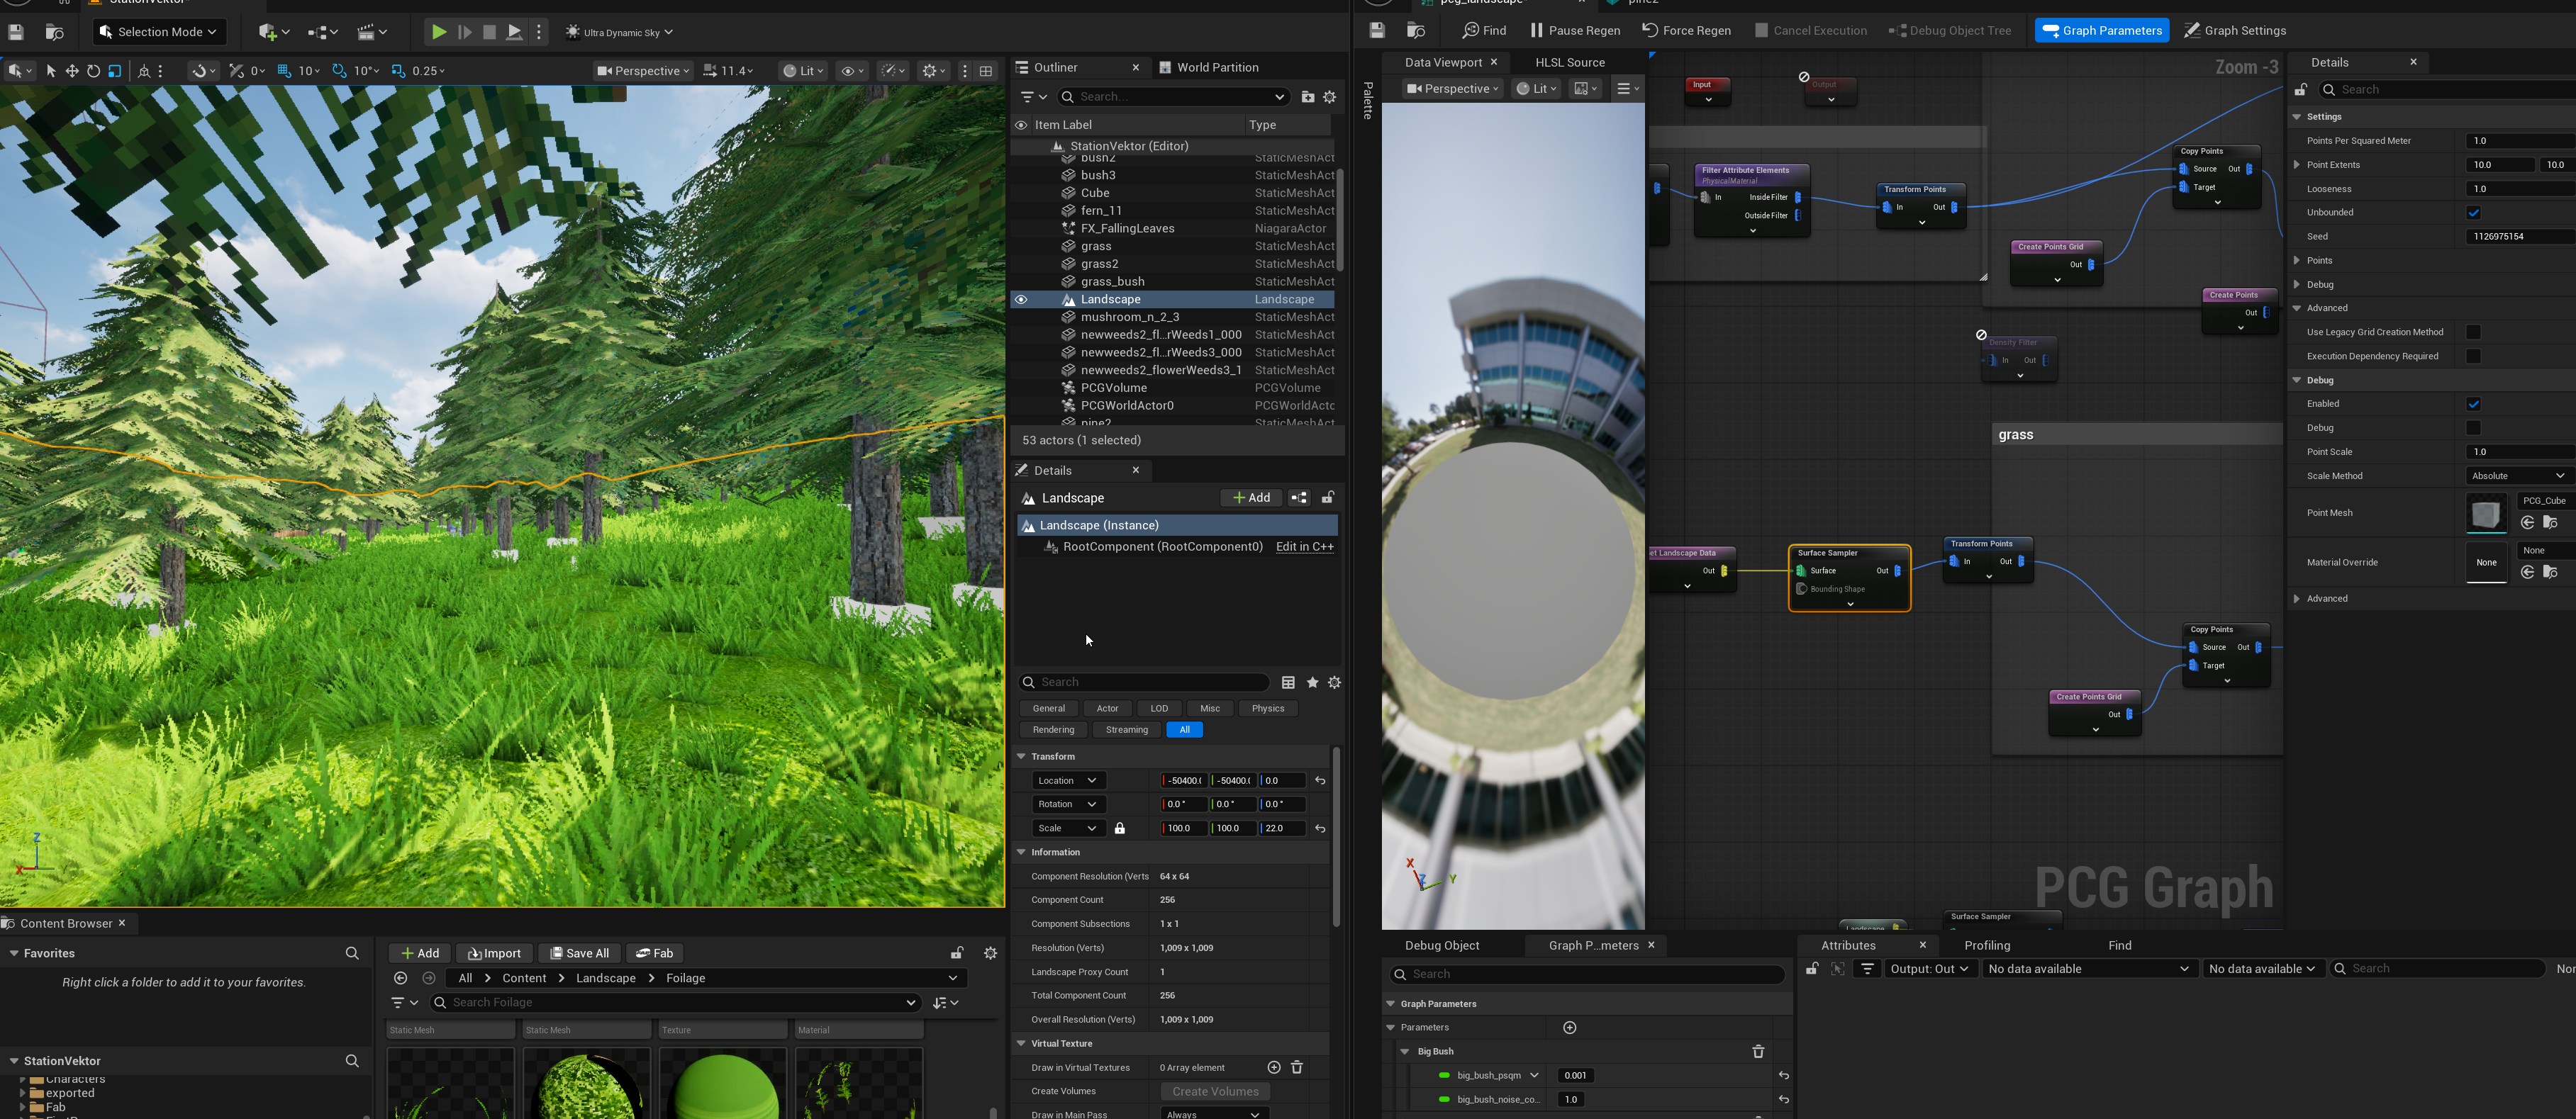This screenshot has height=1119, width=2576.
Task: Click the lock scale ratio icon
Action: (x=1120, y=828)
